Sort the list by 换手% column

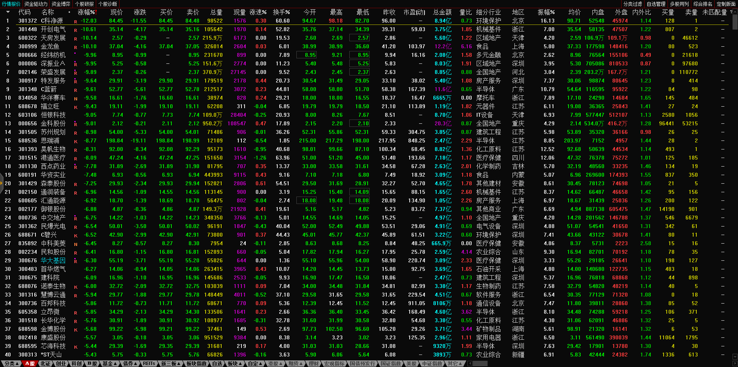click(281, 12)
